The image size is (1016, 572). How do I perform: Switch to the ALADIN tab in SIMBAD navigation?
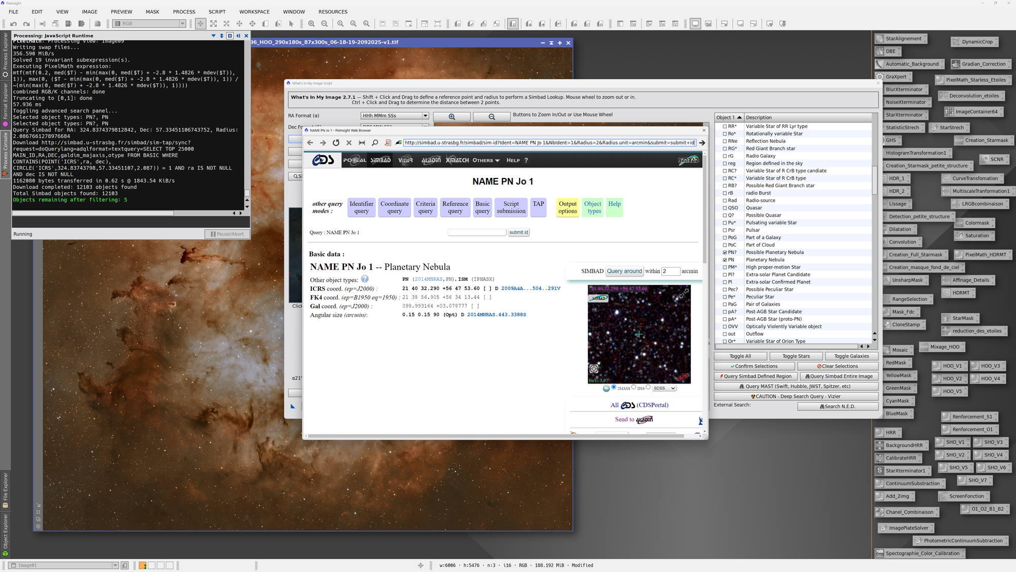tap(431, 160)
